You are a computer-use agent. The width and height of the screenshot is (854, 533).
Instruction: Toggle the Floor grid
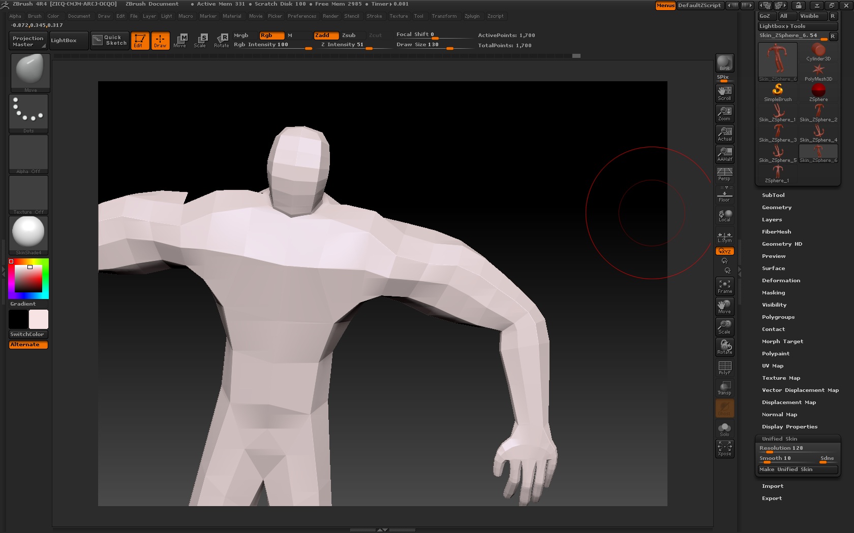click(x=724, y=194)
